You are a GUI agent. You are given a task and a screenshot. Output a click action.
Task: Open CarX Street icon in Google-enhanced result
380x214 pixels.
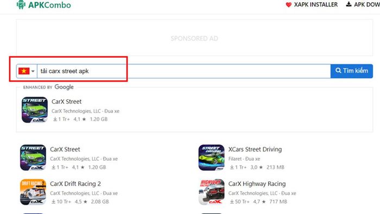click(34, 110)
